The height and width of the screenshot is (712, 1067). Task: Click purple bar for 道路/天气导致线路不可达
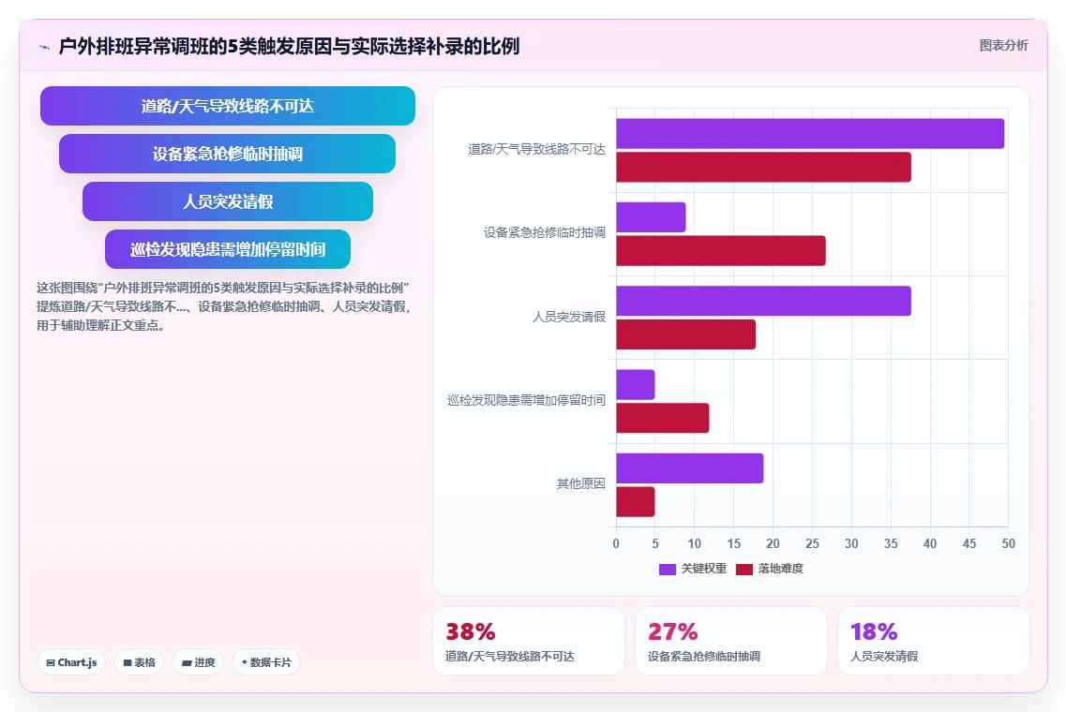click(x=810, y=133)
